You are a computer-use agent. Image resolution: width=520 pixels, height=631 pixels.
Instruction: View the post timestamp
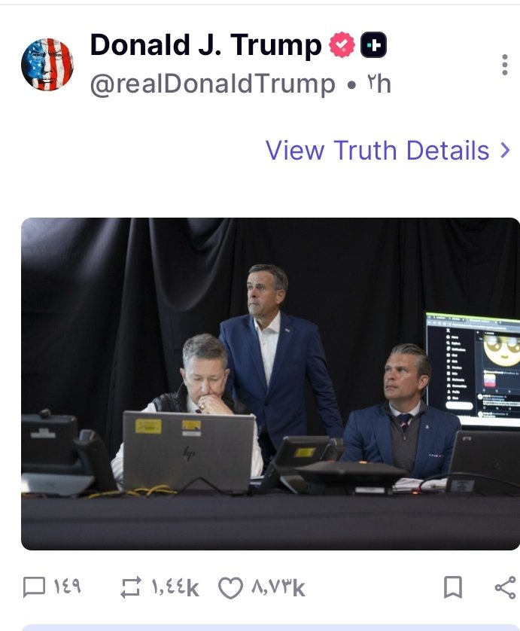(x=379, y=84)
